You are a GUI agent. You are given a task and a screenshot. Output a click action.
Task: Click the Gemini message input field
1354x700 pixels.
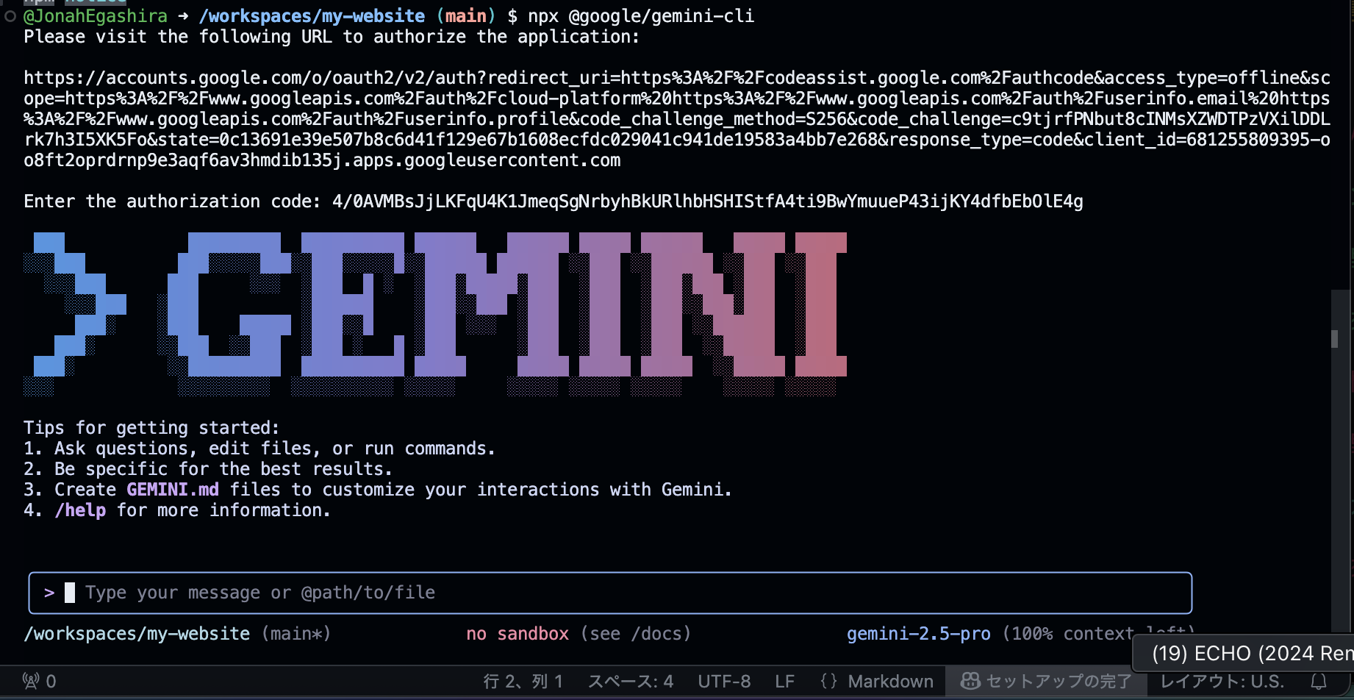click(x=610, y=593)
